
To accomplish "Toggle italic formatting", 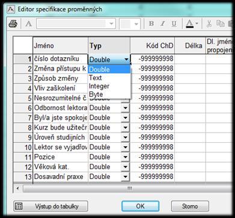I will pyautogui.click(x=163, y=24).
